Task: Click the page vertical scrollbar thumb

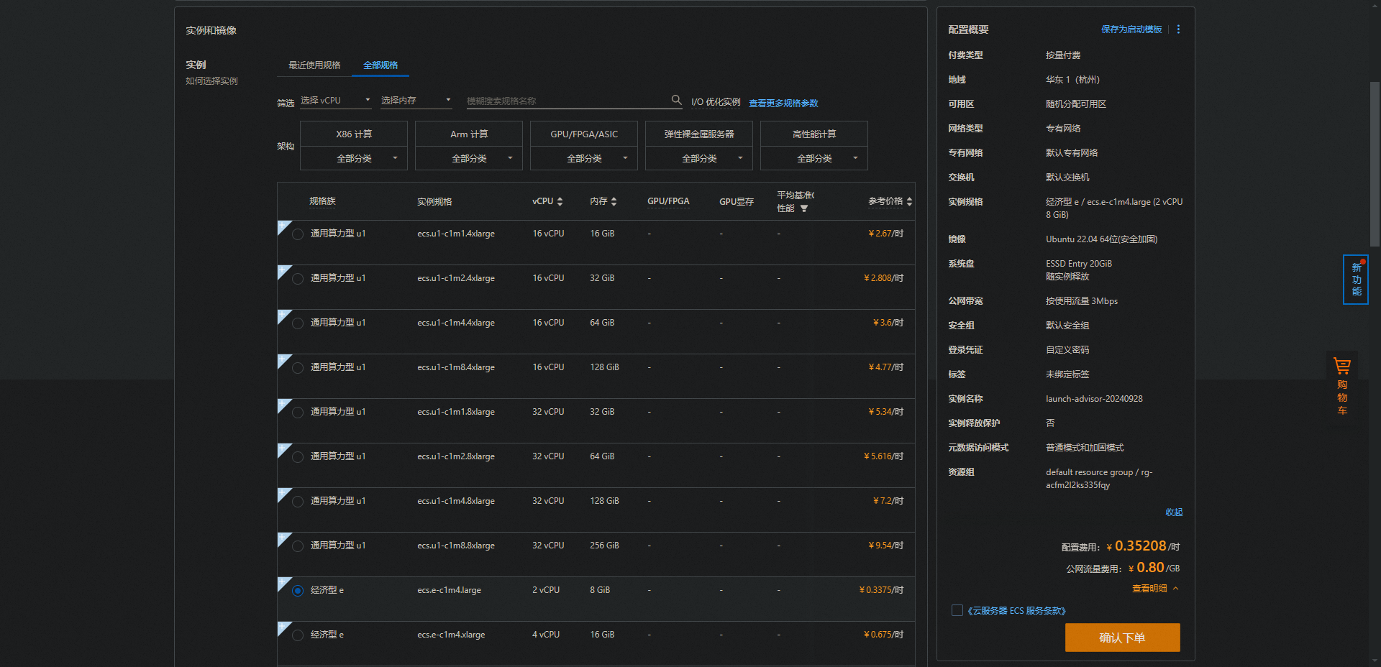Action: (x=1375, y=164)
